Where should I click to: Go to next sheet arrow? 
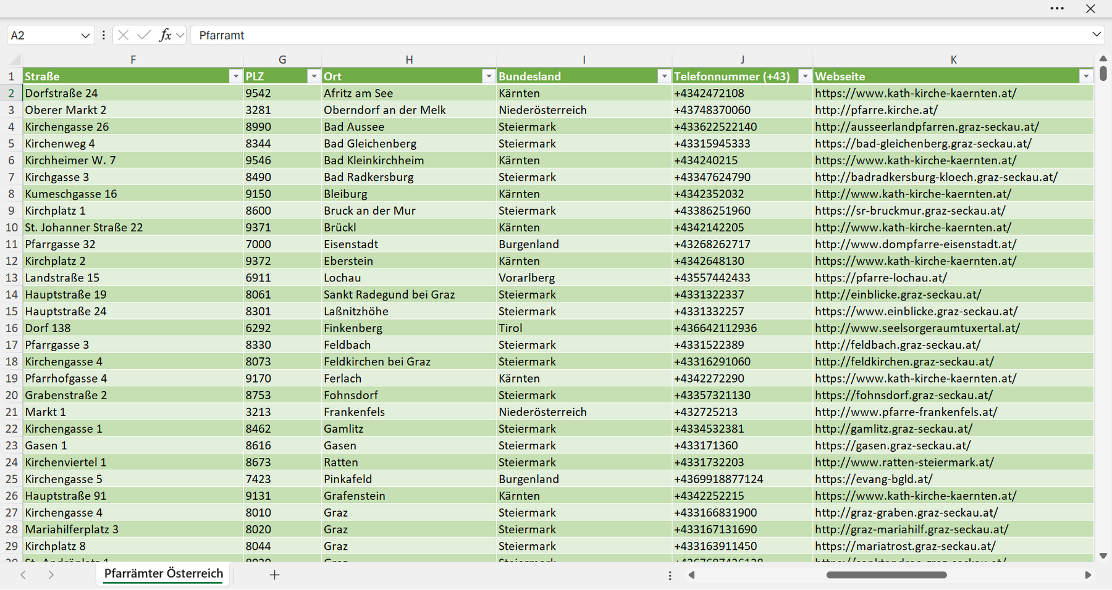51,575
